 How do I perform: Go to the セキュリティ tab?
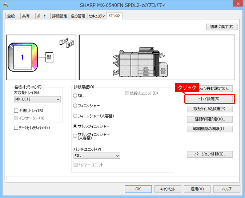(97, 16)
